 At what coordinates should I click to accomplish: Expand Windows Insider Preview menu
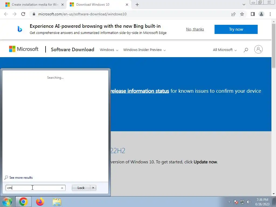[144, 50]
